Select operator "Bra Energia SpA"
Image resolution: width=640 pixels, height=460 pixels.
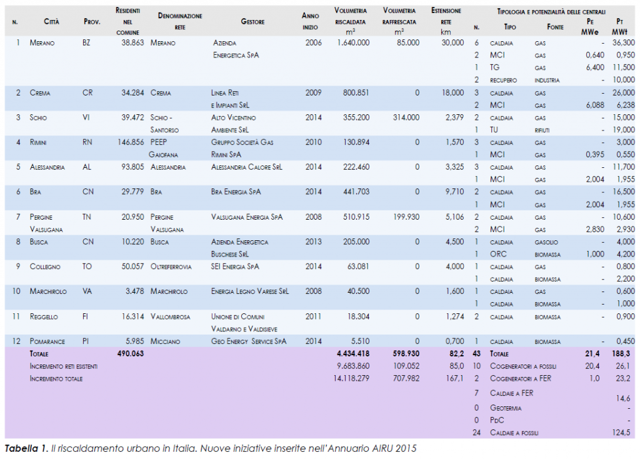click(x=236, y=192)
